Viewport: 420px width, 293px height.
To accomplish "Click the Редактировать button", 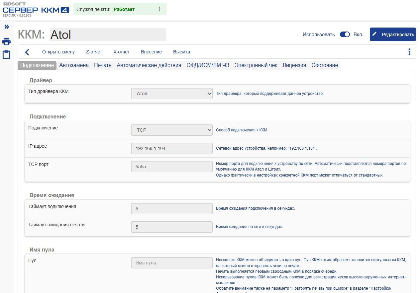I will 393,35.
